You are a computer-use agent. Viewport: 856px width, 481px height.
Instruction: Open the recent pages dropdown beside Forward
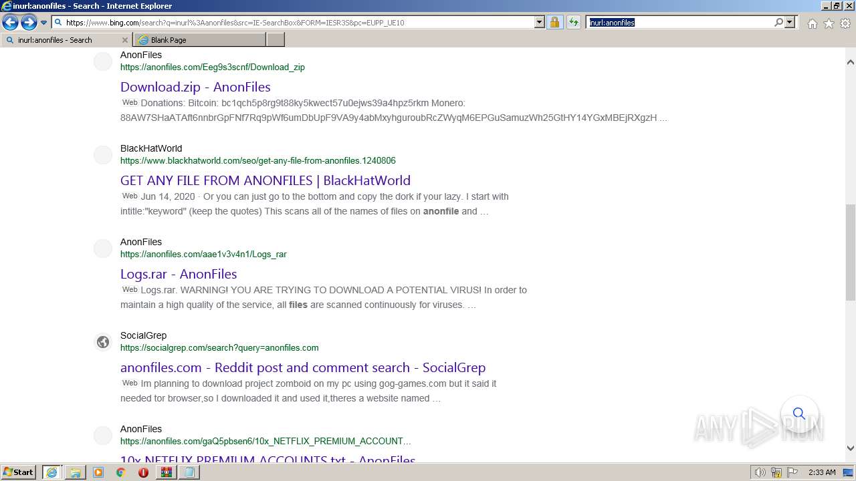44,23
